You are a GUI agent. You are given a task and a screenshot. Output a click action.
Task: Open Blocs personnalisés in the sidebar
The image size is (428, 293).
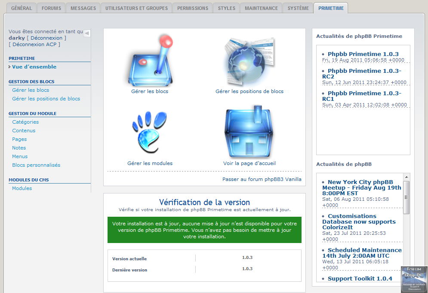click(x=36, y=165)
